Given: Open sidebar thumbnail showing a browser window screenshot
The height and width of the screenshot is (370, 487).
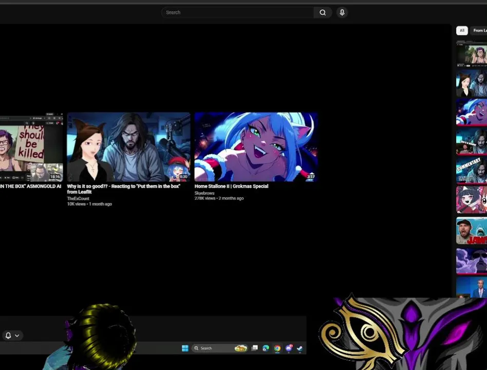Looking at the screenshot, I should [472, 54].
